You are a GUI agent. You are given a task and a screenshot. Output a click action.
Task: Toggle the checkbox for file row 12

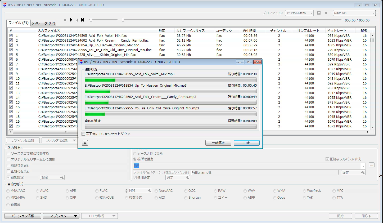(x=11, y=88)
